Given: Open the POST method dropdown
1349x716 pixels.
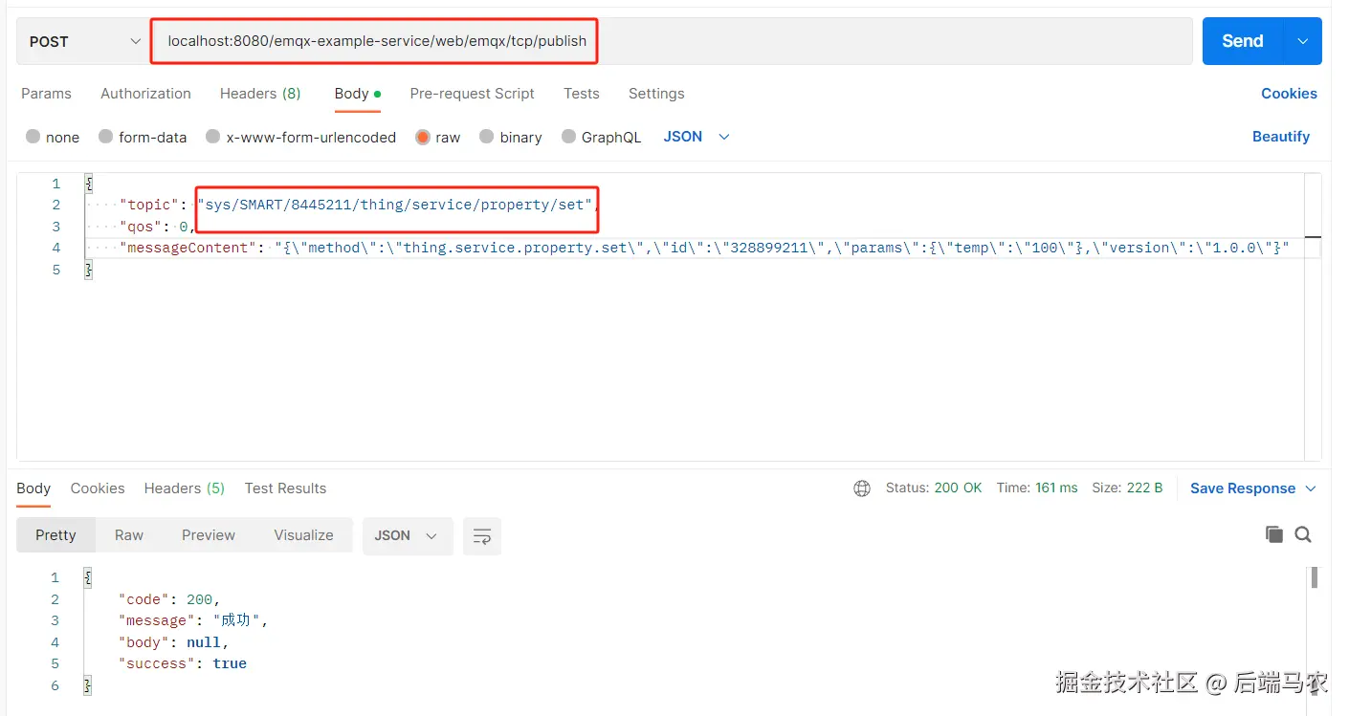Looking at the screenshot, I should pyautogui.click(x=82, y=41).
